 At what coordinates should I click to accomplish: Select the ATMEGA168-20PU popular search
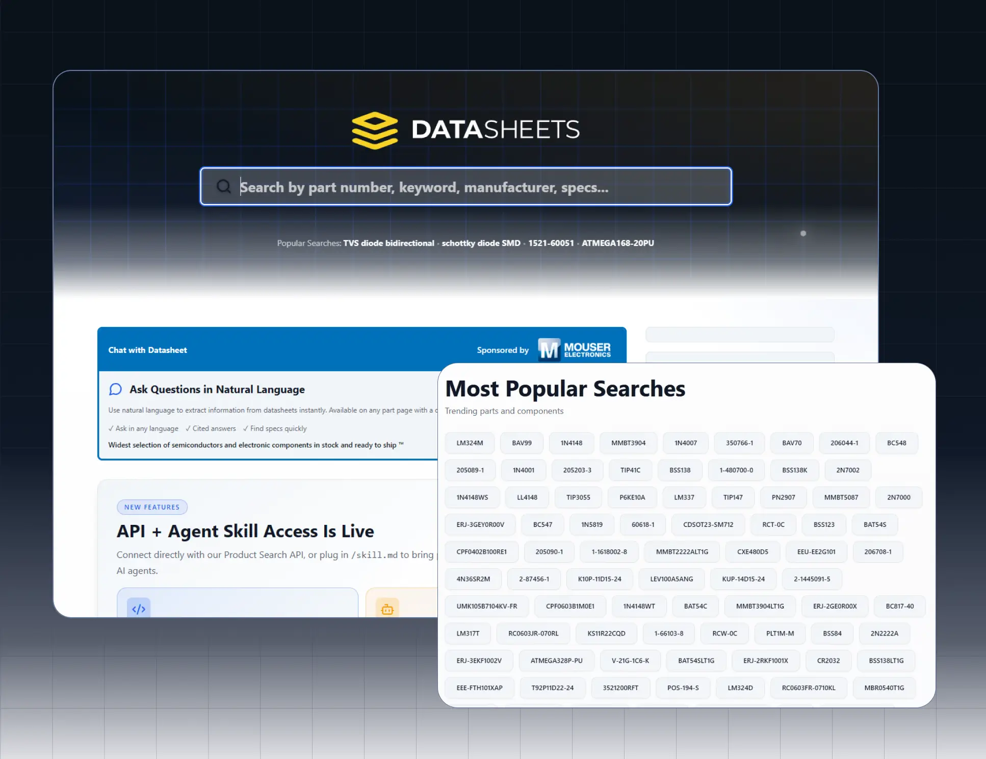pos(617,243)
